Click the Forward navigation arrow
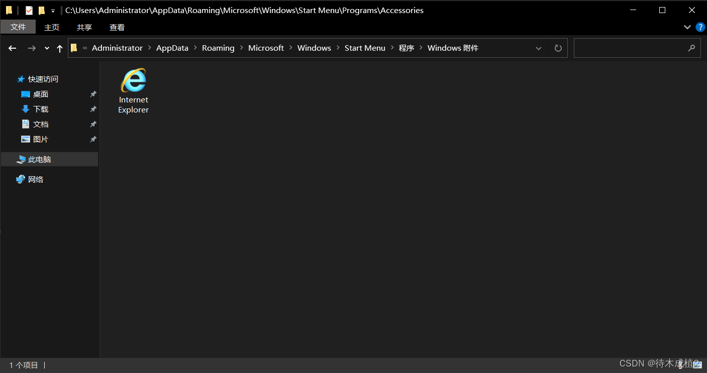The height and width of the screenshot is (373, 707). [x=32, y=48]
